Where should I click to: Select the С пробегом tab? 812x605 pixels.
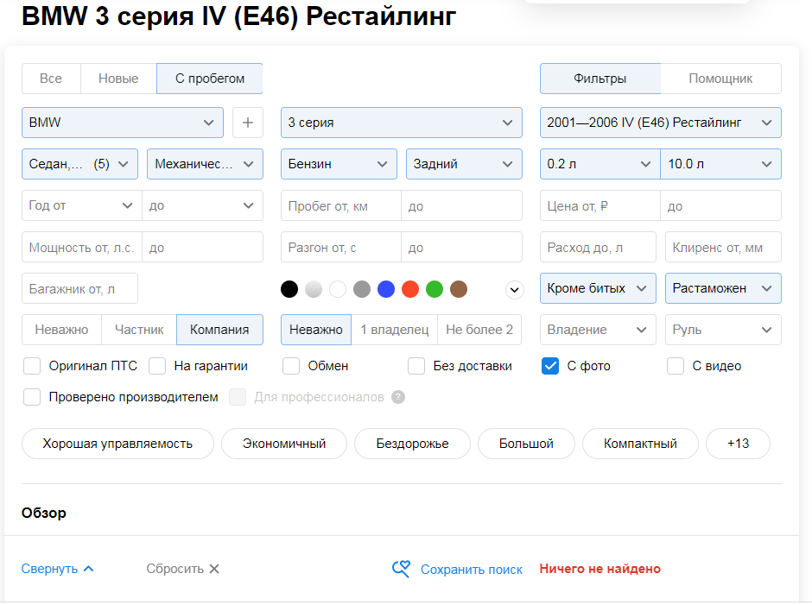[210, 79]
